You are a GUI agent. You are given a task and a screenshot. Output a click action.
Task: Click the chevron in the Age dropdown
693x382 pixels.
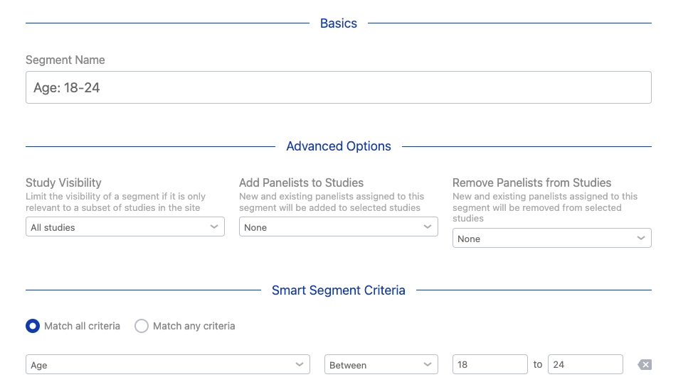(x=300, y=364)
